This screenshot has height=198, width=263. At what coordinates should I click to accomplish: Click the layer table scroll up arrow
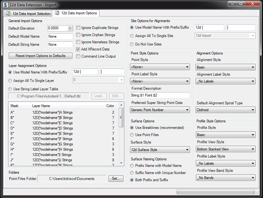121,105
